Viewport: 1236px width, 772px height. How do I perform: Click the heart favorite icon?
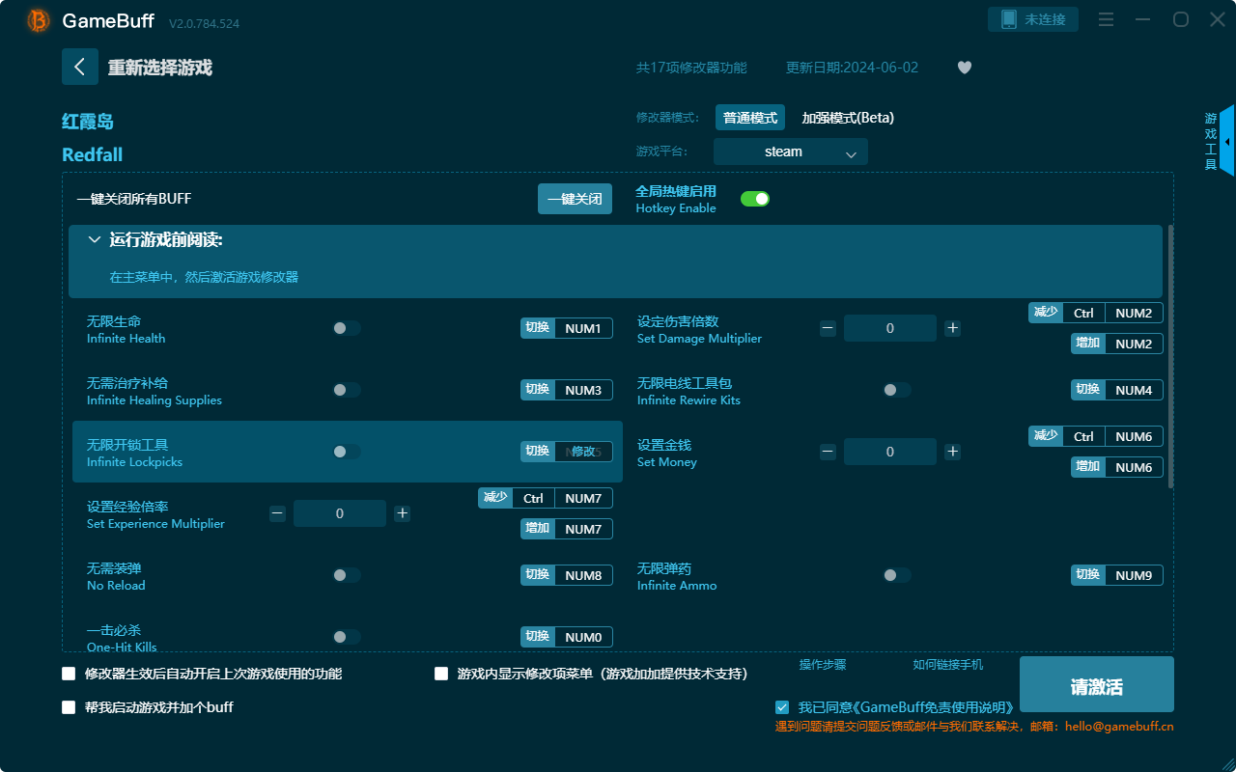[964, 68]
